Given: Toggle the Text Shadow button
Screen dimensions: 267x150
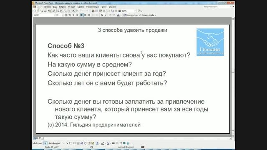Looking at the screenshot, I should point(77,15).
